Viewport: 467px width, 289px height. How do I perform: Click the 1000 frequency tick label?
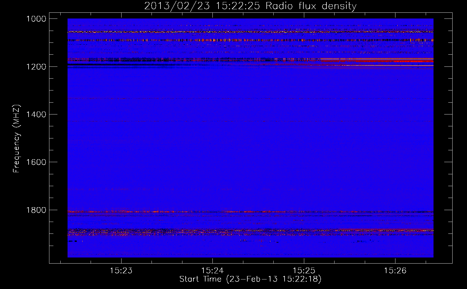coord(36,19)
